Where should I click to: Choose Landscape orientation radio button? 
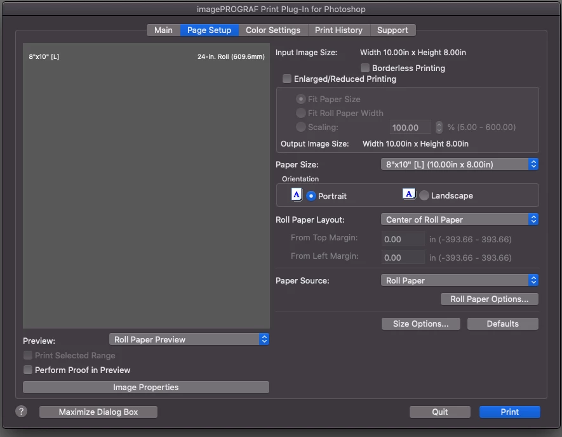[424, 195]
